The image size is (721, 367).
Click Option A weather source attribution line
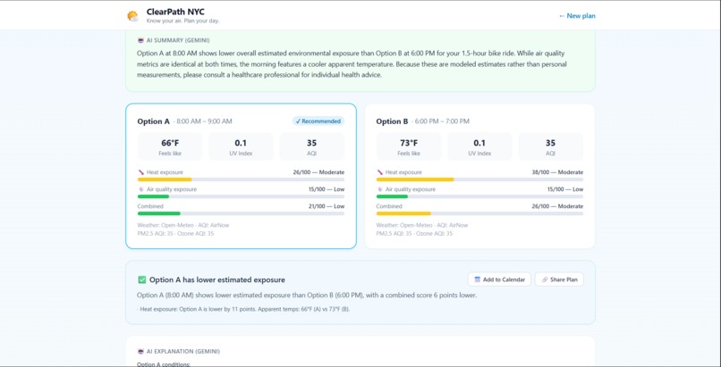coord(183,225)
